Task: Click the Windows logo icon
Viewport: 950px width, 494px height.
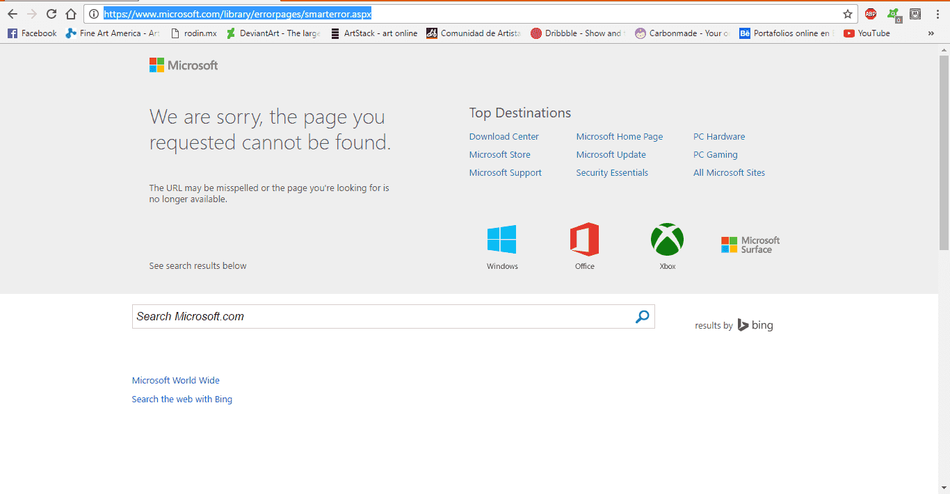Action: [x=502, y=239]
